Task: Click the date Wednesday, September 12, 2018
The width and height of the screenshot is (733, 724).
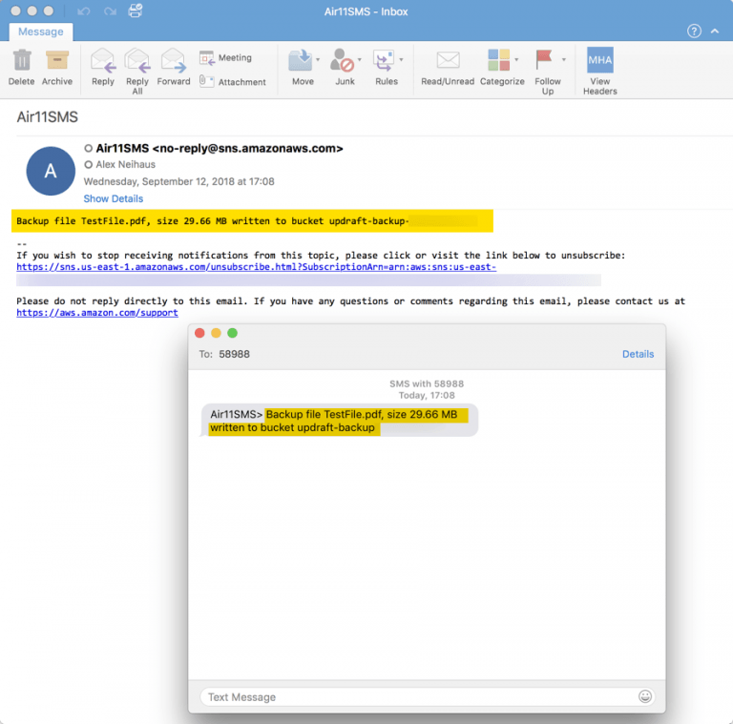Action: (179, 181)
